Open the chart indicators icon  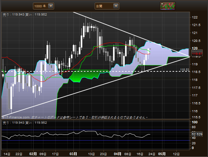[168, 6]
